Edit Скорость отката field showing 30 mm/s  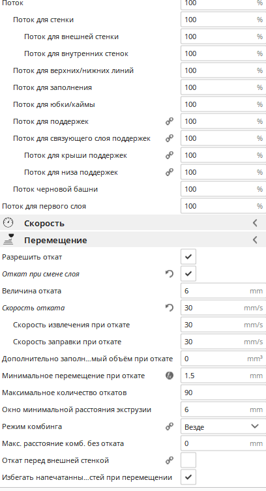tap(223, 308)
